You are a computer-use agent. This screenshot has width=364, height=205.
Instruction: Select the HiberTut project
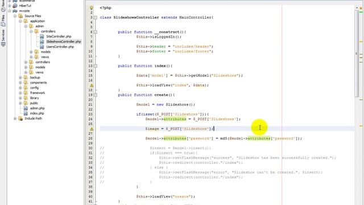pyautogui.click(x=25, y=6)
